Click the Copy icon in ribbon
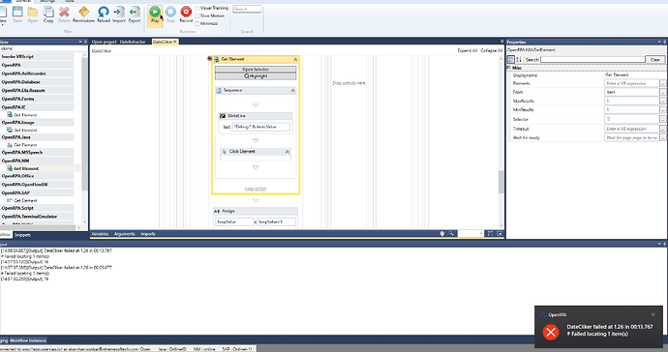The height and width of the screenshot is (352, 668). pyautogui.click(x=48, y=13)
